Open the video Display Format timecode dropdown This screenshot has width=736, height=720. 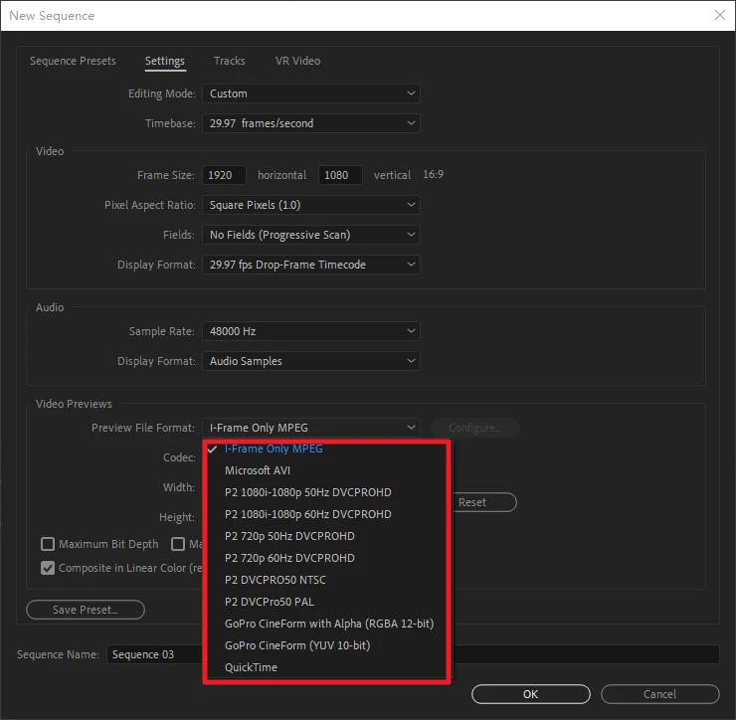point(311,265)
